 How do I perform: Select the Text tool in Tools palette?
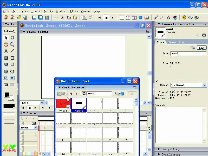tap(6, 51)
